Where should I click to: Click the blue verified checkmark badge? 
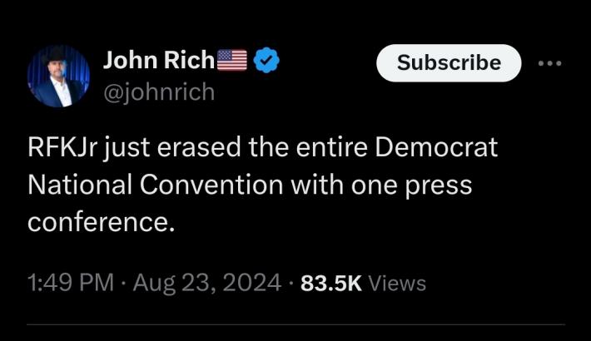pos(266,61)
